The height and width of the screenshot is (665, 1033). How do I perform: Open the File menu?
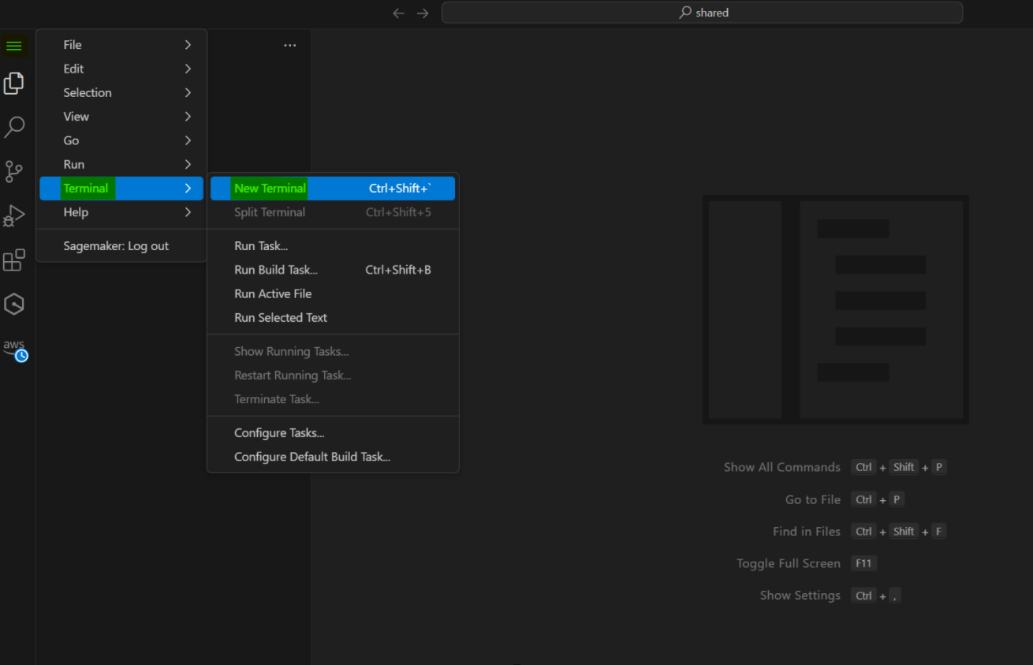[121, 45]
